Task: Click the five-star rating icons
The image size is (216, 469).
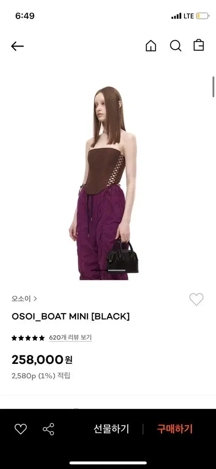Action: tap(28, 338)
